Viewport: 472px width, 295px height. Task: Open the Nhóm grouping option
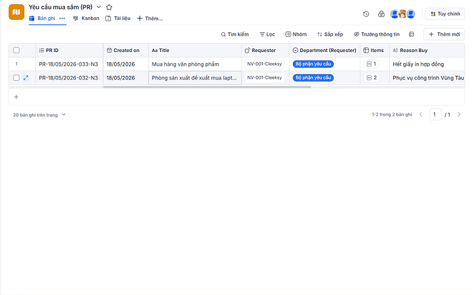296,34
